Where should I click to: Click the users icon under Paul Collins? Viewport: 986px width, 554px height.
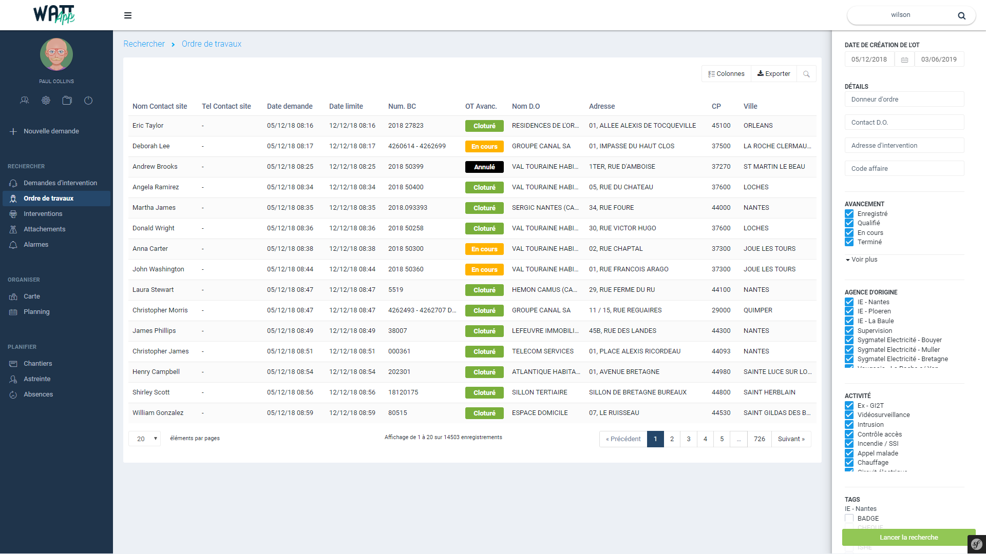(x=24, y=101)
